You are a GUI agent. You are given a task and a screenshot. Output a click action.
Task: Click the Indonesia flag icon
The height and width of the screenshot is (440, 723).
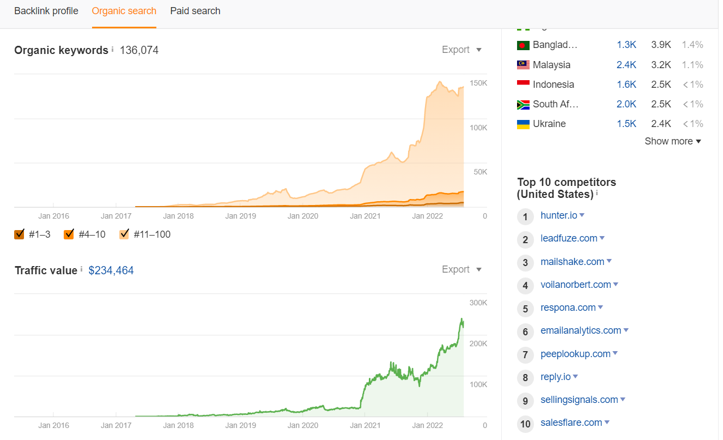523,85
